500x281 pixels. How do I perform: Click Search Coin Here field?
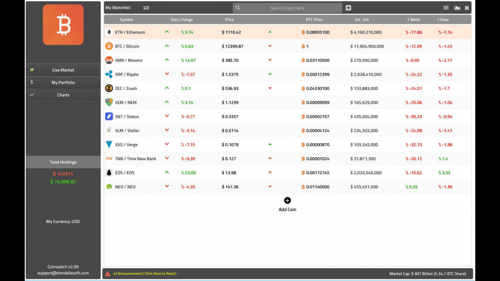pos(287,8)
